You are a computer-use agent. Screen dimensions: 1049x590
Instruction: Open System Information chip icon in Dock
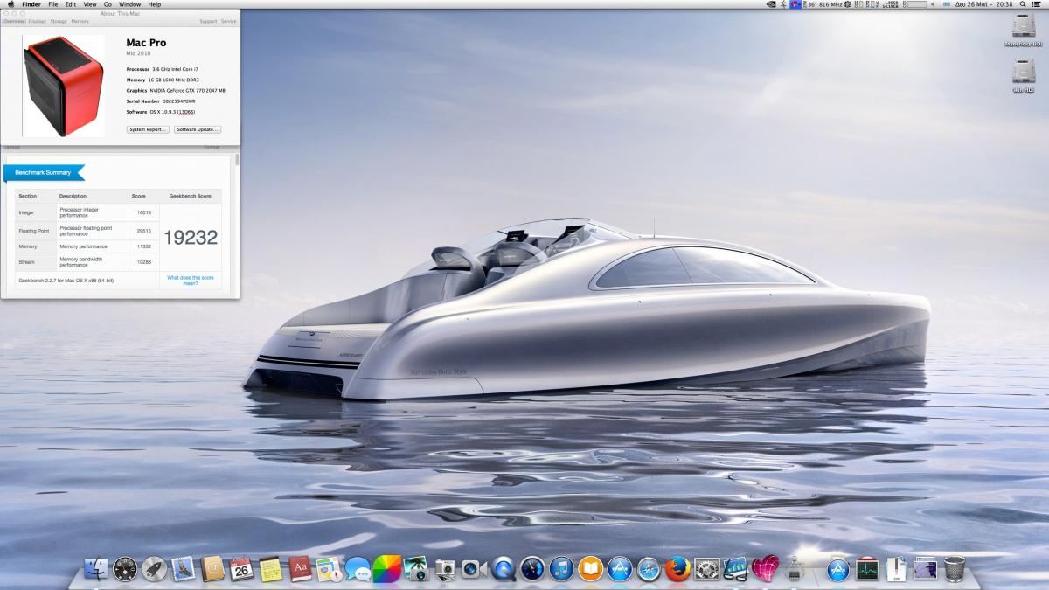(794, 571)
